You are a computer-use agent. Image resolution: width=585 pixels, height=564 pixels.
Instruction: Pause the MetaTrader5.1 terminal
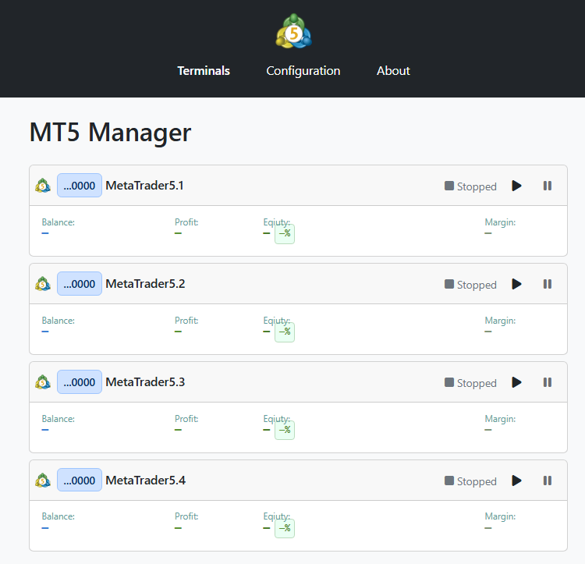pyautogui.click(x=548, y=186)
